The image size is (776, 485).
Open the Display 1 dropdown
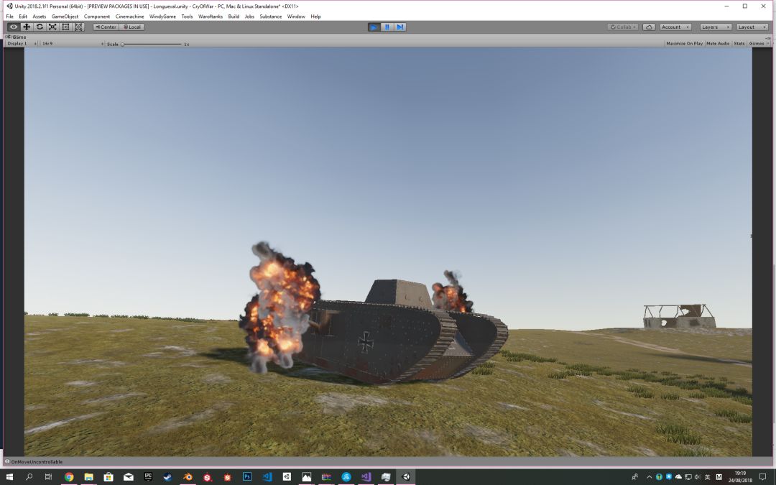pos(22,44)
